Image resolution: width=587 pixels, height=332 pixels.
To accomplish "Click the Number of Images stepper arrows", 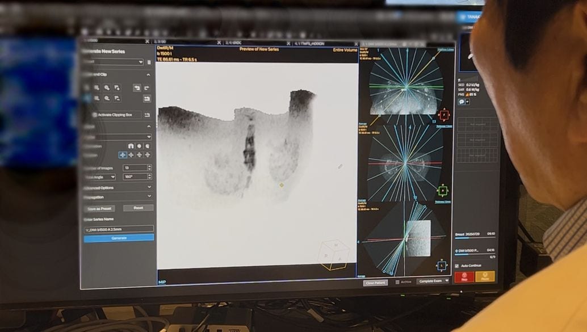I will click(x=149, y=167).
